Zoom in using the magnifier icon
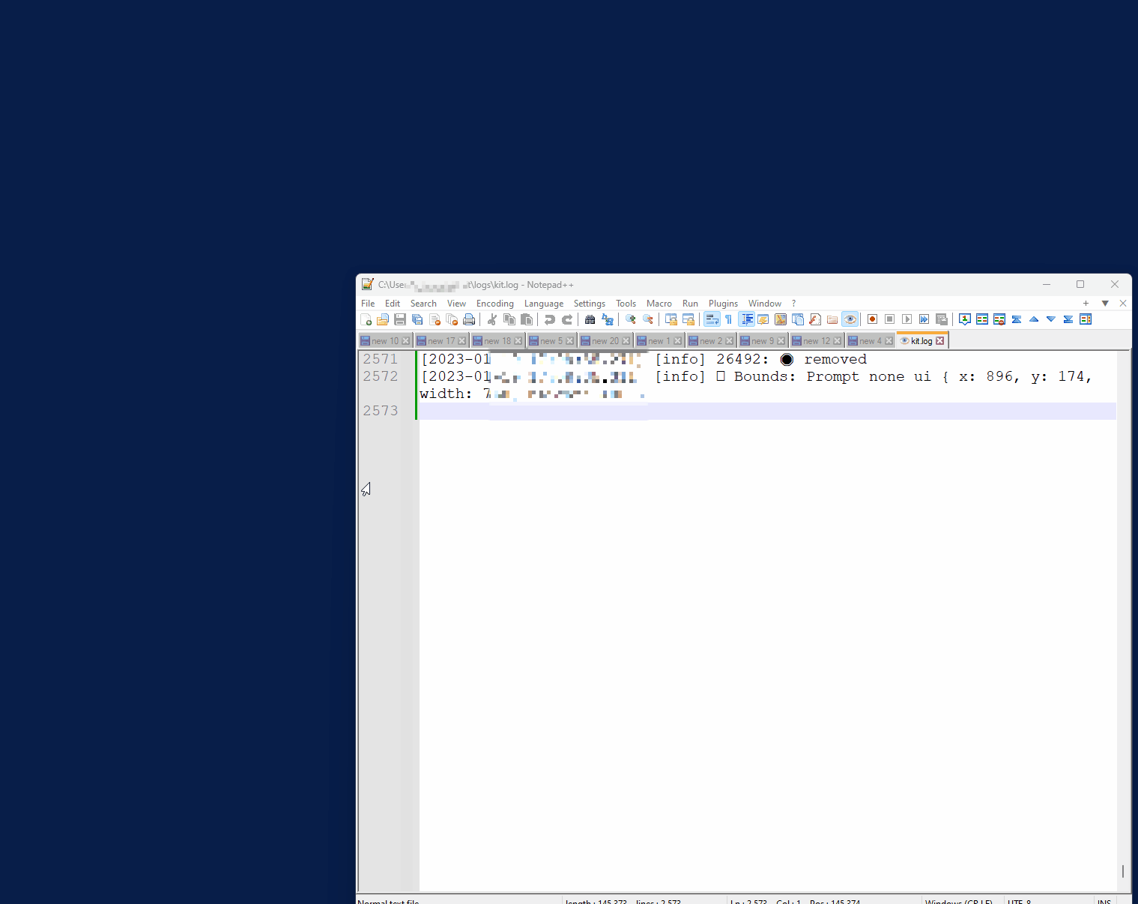 click(630, 320)
